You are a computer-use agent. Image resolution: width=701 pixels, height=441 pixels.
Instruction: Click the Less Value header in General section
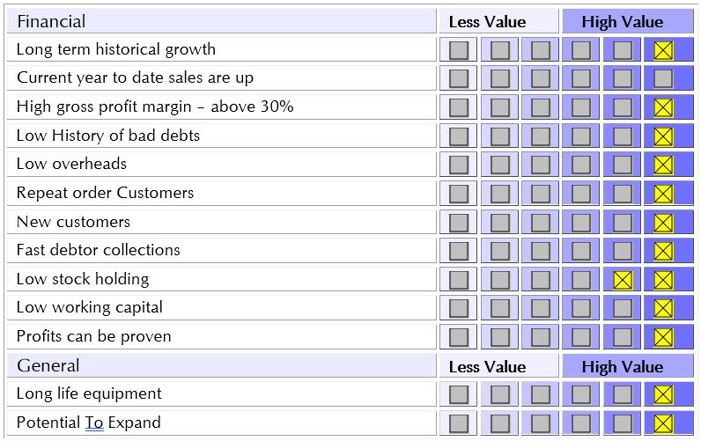[487, 367]
